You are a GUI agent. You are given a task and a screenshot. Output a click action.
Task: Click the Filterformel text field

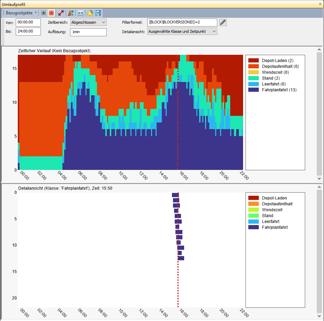tap(182, 22)
